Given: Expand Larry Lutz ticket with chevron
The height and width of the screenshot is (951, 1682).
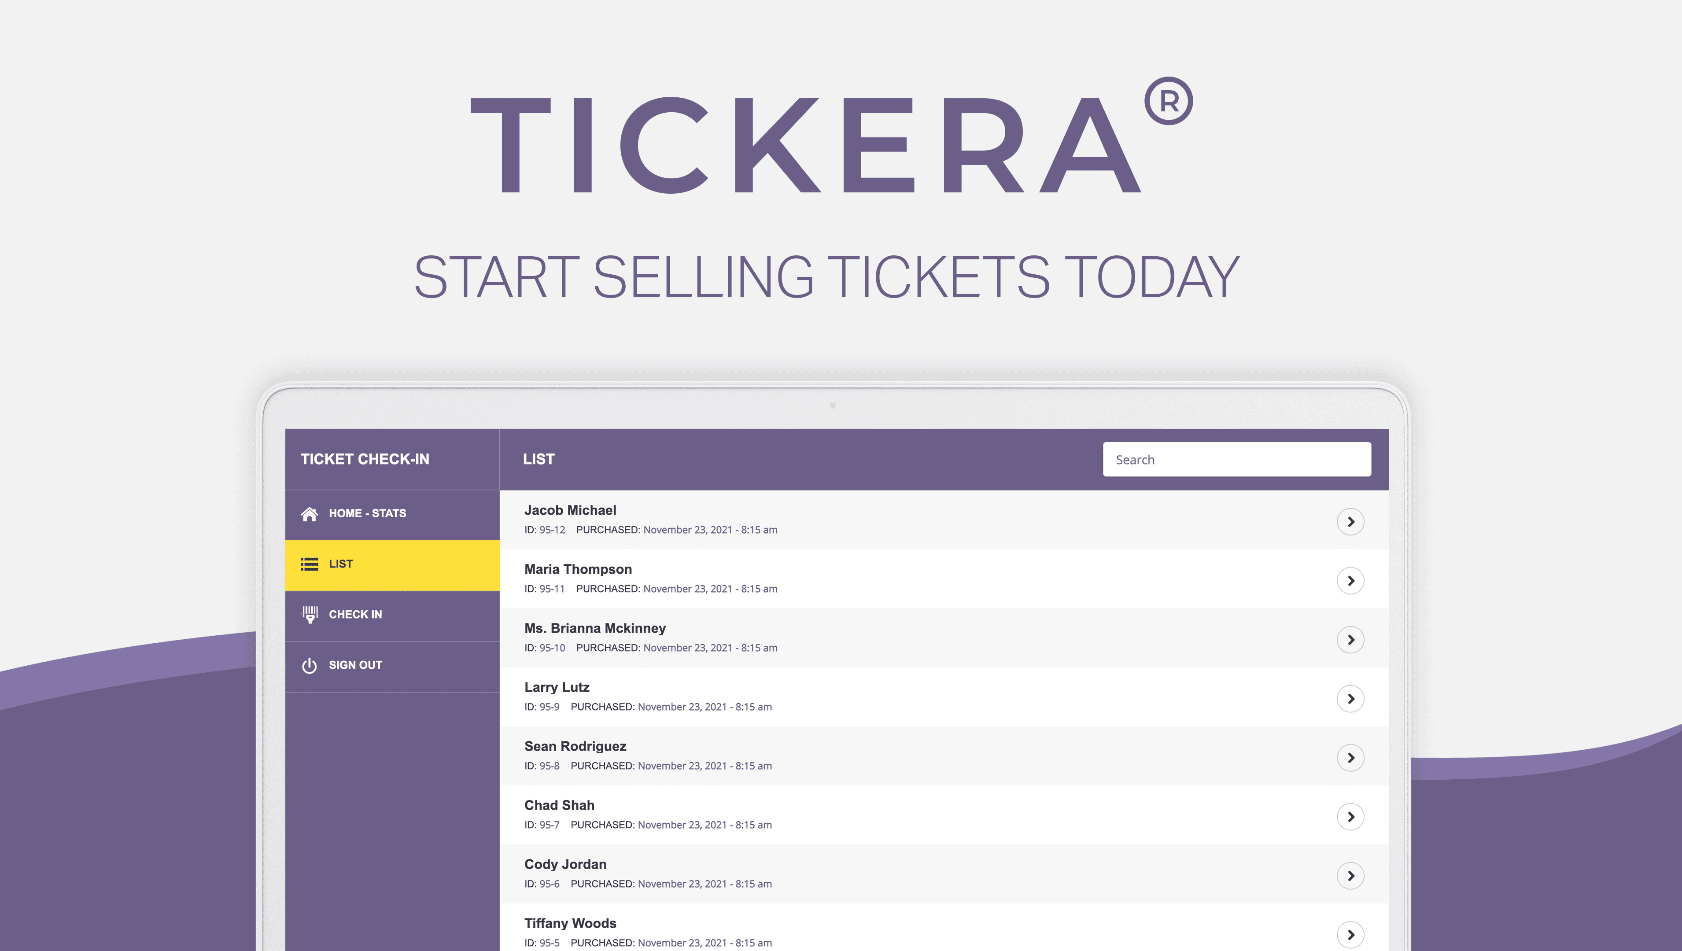Looking at the screenshot, I should point(1350,699).
